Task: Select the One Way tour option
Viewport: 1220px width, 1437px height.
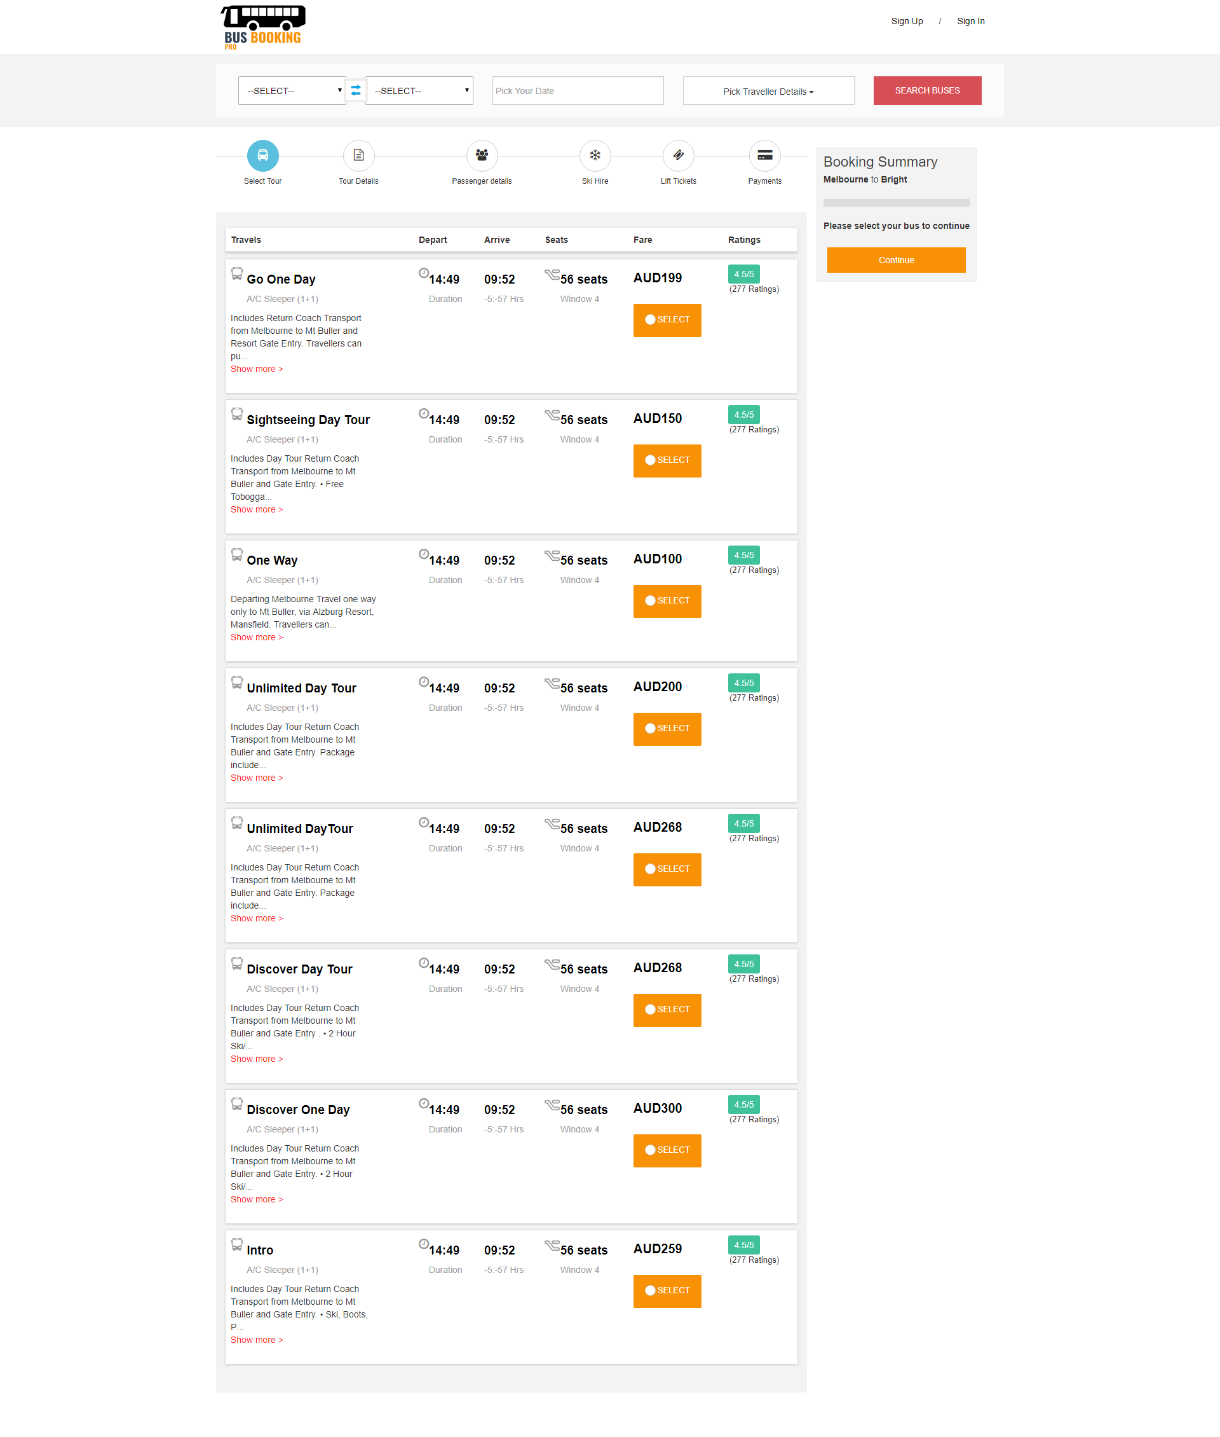Action: pyautogui.click(x=650, y=600)
